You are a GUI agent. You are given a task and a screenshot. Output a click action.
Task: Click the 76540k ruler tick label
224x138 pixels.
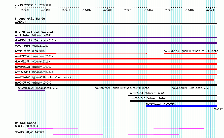[25, 10]
